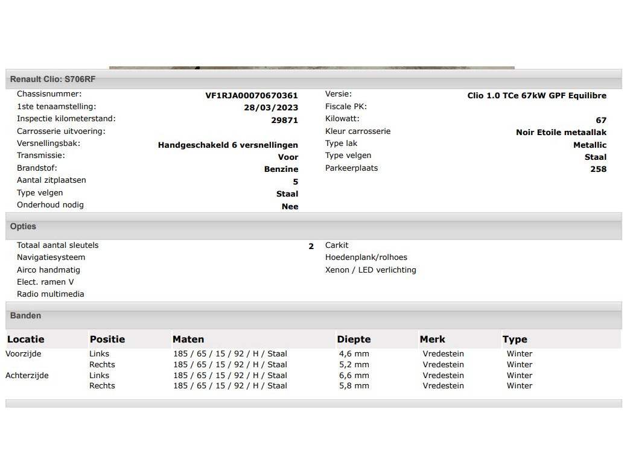This screenshot has width=633, height=474.
Task: Click the Navigatiesysteem option
Action: 51,258
